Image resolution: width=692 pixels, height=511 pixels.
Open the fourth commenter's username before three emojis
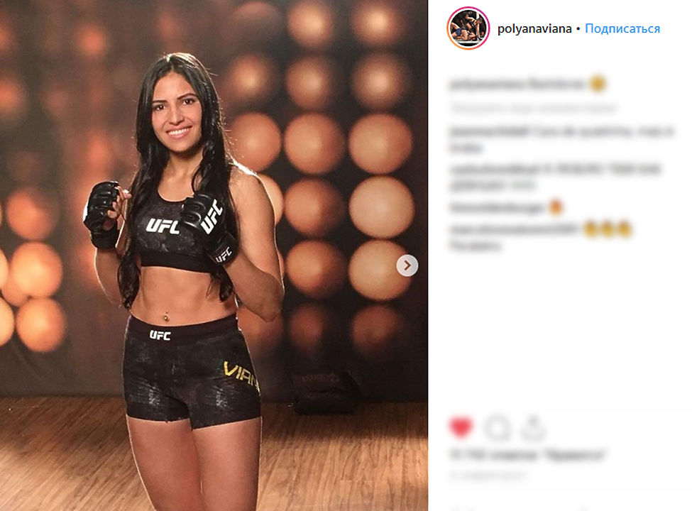pos(514,229)
